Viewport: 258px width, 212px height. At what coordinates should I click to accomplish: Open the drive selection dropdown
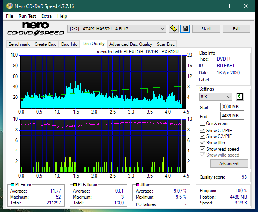[117, 29]
